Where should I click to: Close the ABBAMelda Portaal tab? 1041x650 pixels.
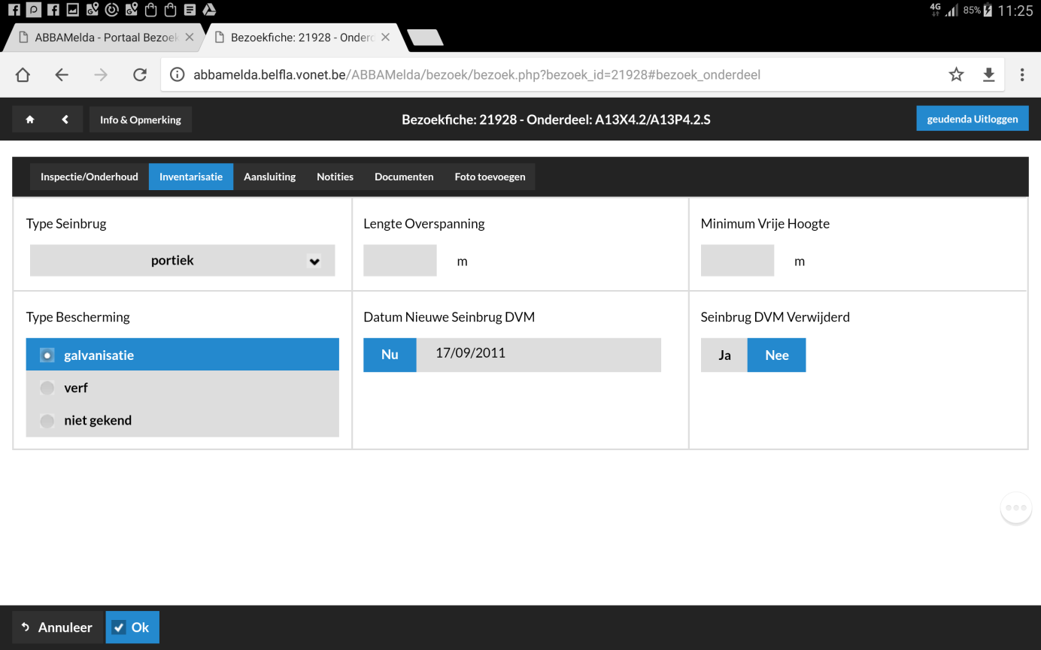pyautogui.click(x=190, y=37)
